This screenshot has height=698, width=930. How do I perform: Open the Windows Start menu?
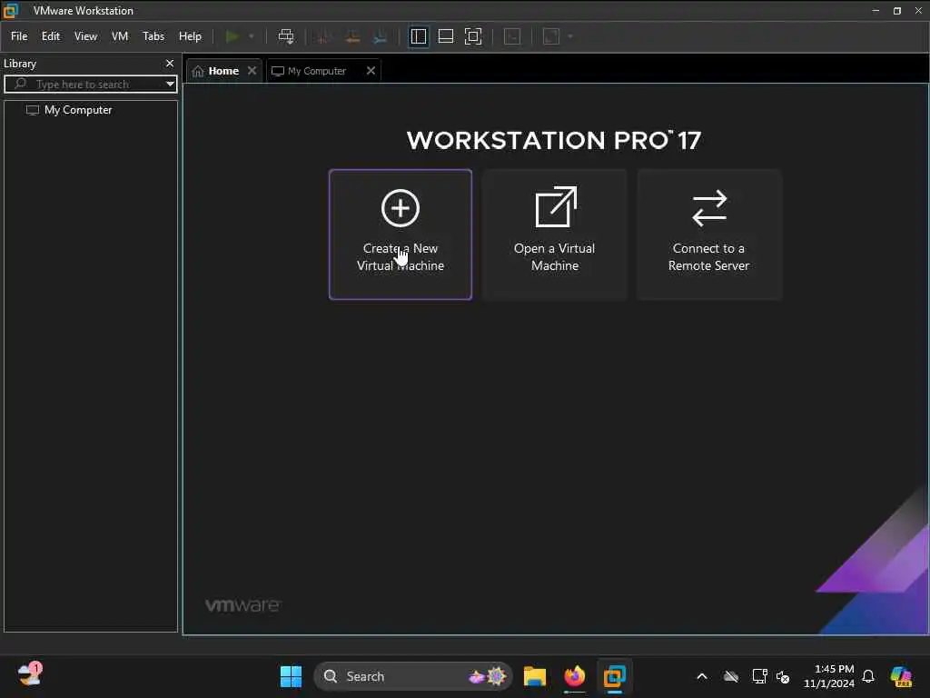[291, 676]
